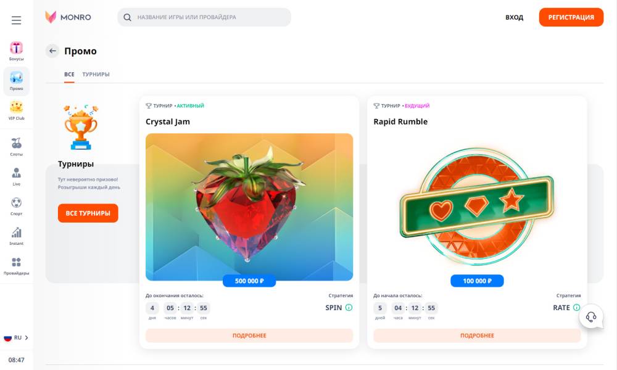
Task: Show info about RATE strategy
Action: (x=576, y=308)
